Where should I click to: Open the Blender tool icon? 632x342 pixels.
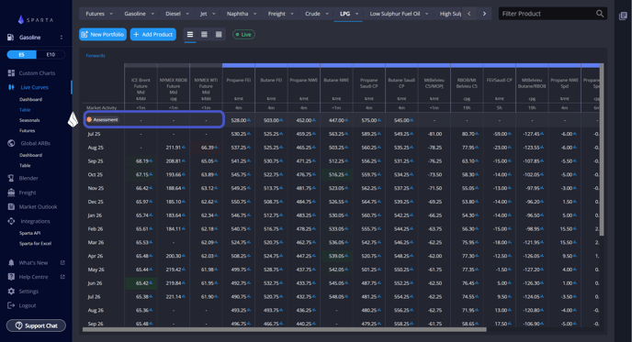(11, 178)
